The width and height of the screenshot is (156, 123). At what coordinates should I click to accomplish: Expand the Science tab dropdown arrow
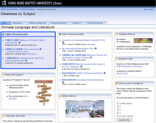82,23
